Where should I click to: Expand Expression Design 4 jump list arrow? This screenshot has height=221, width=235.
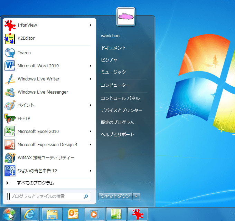pos(91,144)
